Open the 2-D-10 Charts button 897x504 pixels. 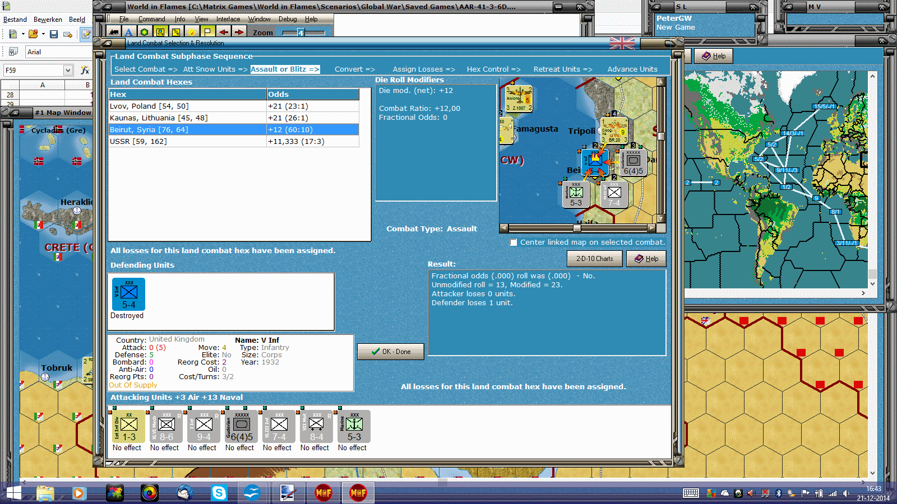[x=595, y=259]
